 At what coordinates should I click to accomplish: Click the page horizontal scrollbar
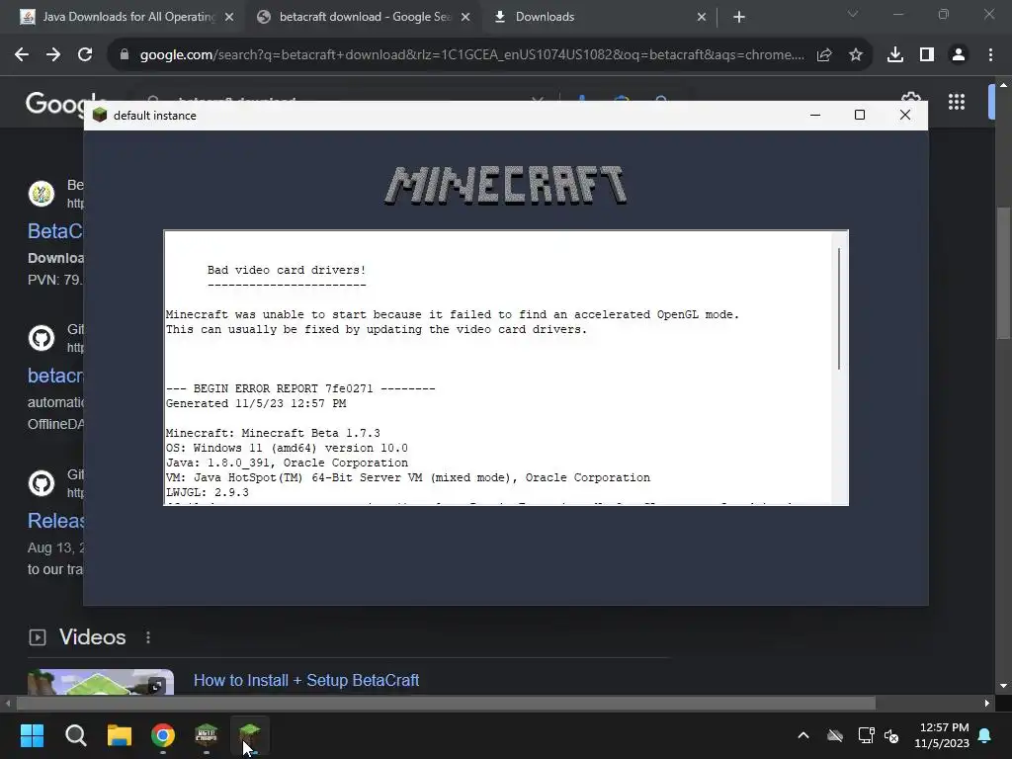pos(446,703)
